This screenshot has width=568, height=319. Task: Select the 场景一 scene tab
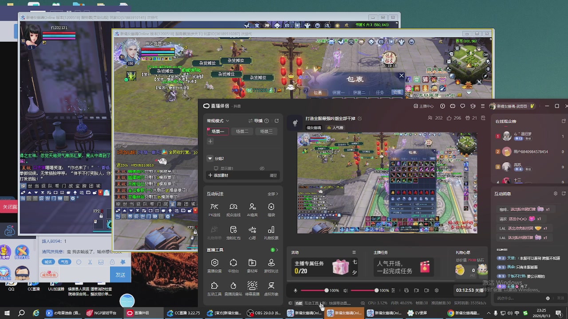(218, 132)
